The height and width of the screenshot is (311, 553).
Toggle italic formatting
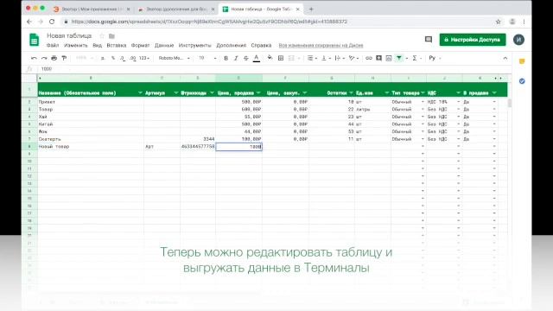tap(236, 58)
